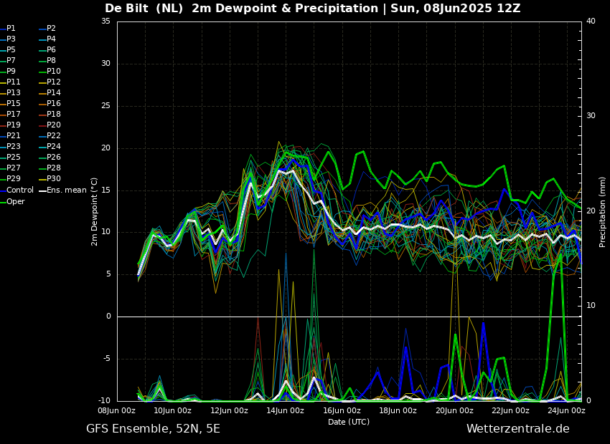
Task: Select P14 in the legend
Action: pyautogui.click(x=50, y=93)
